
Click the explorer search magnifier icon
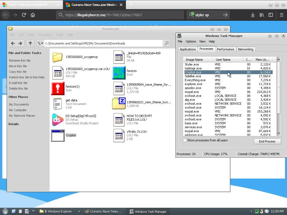[166, 43]
